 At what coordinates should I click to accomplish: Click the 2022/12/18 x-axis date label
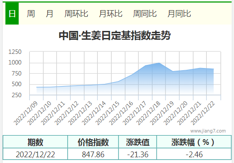point(148,114)
